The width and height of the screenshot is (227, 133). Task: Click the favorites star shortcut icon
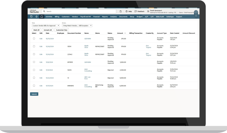37,17
